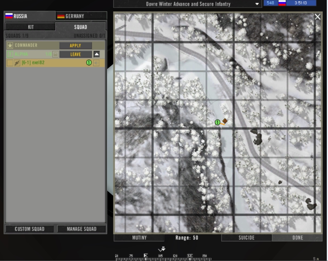Screen dimensions: 328x261
Task: Mute exel82 voice with speaker icon
Action: (97, 63)
